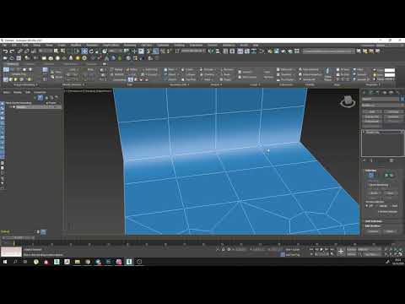Click the white color swatch in ribbon
This screenshot has height=304, width=405.
tap(390, 70)
